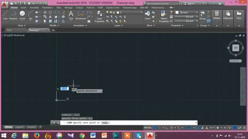Viewport: 248px width, 139px height.
Task: Switch to the Annotate ribbon tab
Action: coord(34,8)
